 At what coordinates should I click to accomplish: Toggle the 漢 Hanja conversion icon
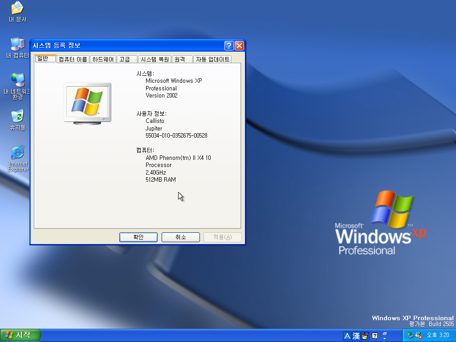tap(356, 336)
